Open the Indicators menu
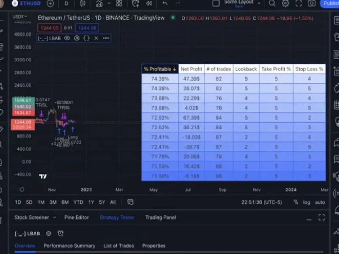339x254 pixels. tap(99, 3)
